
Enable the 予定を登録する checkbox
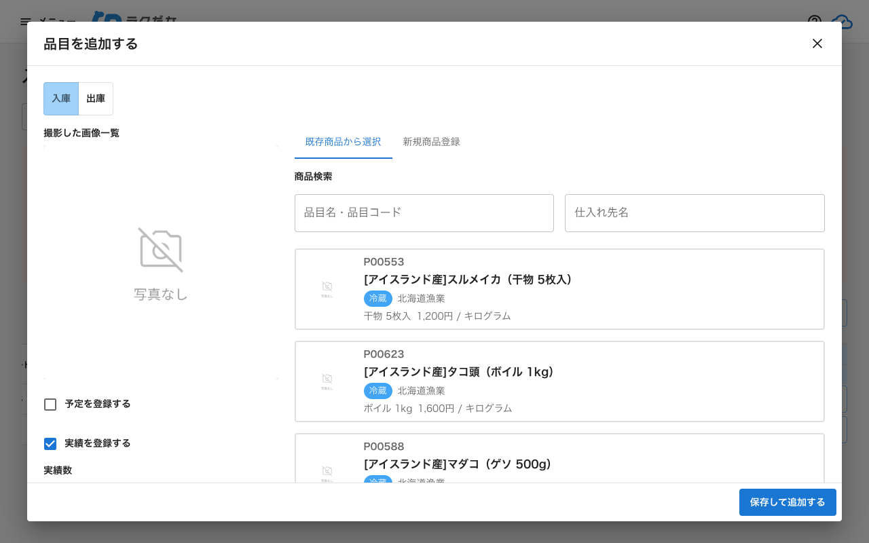tap(50, 405)
